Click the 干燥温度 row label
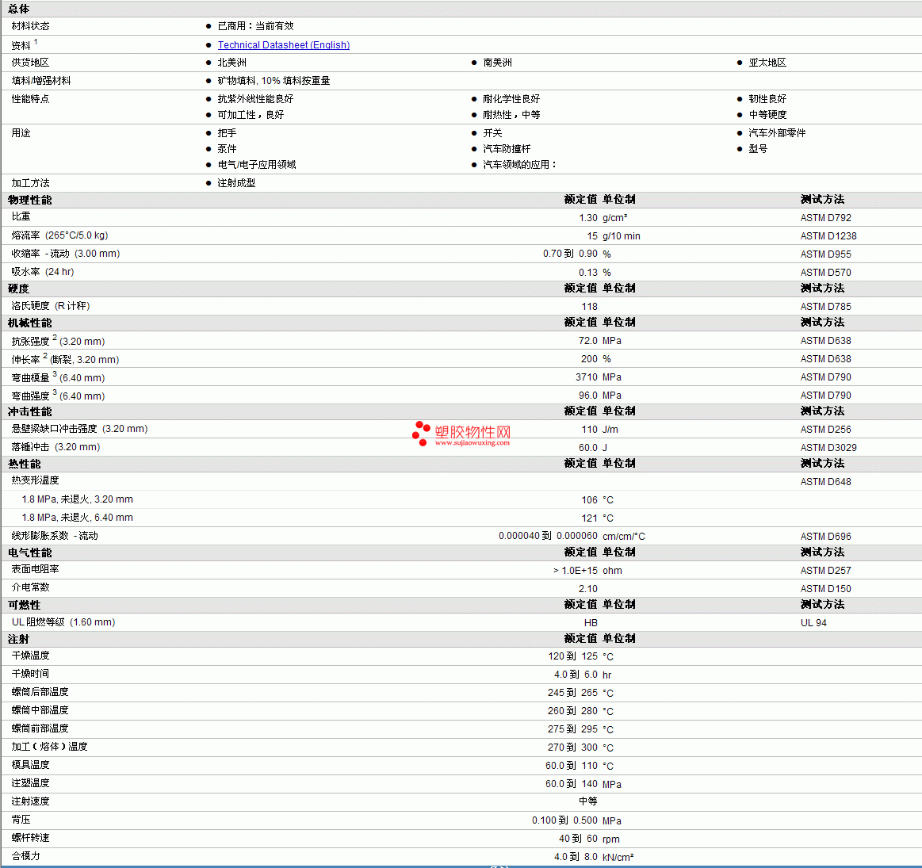The height and width of the screenshot is (868, 922). [x=31, y=656]
